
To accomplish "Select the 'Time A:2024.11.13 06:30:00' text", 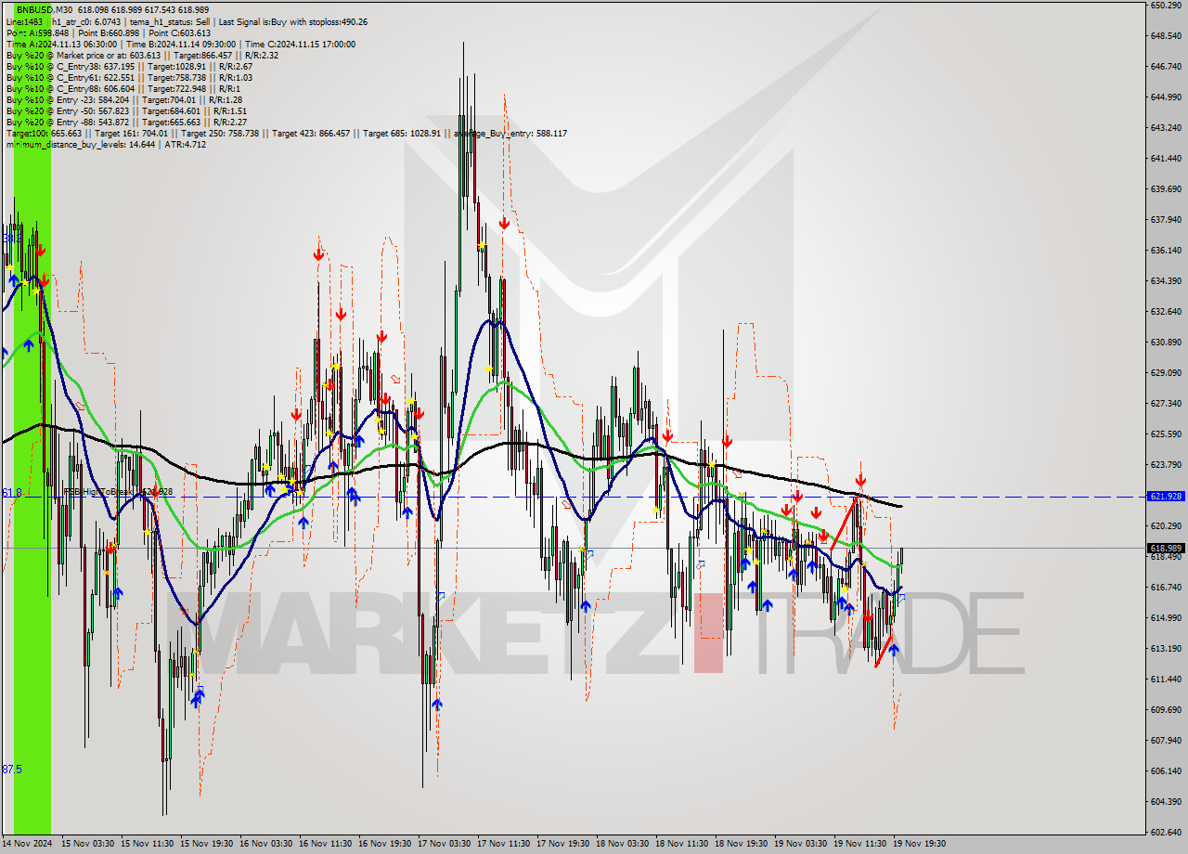I will [x=61, y=44].
